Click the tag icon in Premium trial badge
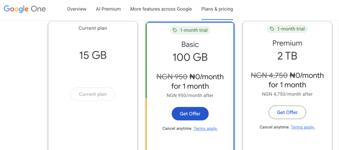Image resolution: width=339 pixels, height=150 pixels. coord(272,29)
